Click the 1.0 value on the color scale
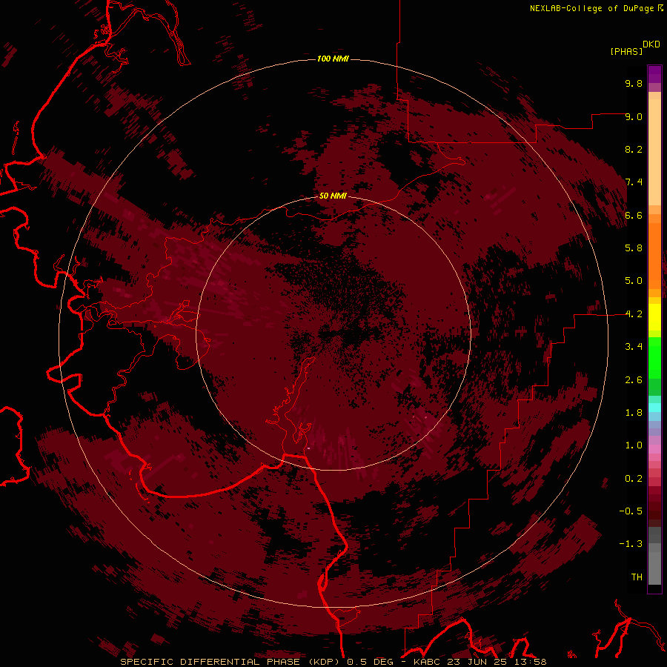Screen dimensions: 667x667 pyautogui.click(x=634, y=445)
